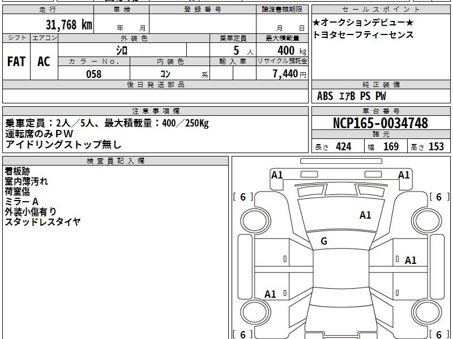Click the シフト header cell
This screenshot has width=453, height=339.
[x=16, y=38]
